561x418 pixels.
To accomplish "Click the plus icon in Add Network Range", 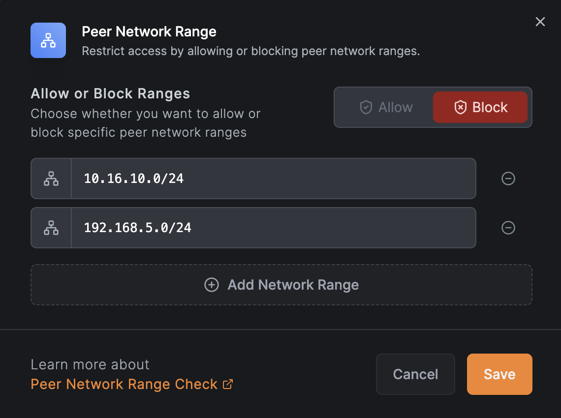I will click(211, 285).
